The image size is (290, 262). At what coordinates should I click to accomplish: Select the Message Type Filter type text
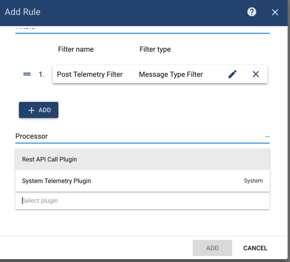[171, 74]
